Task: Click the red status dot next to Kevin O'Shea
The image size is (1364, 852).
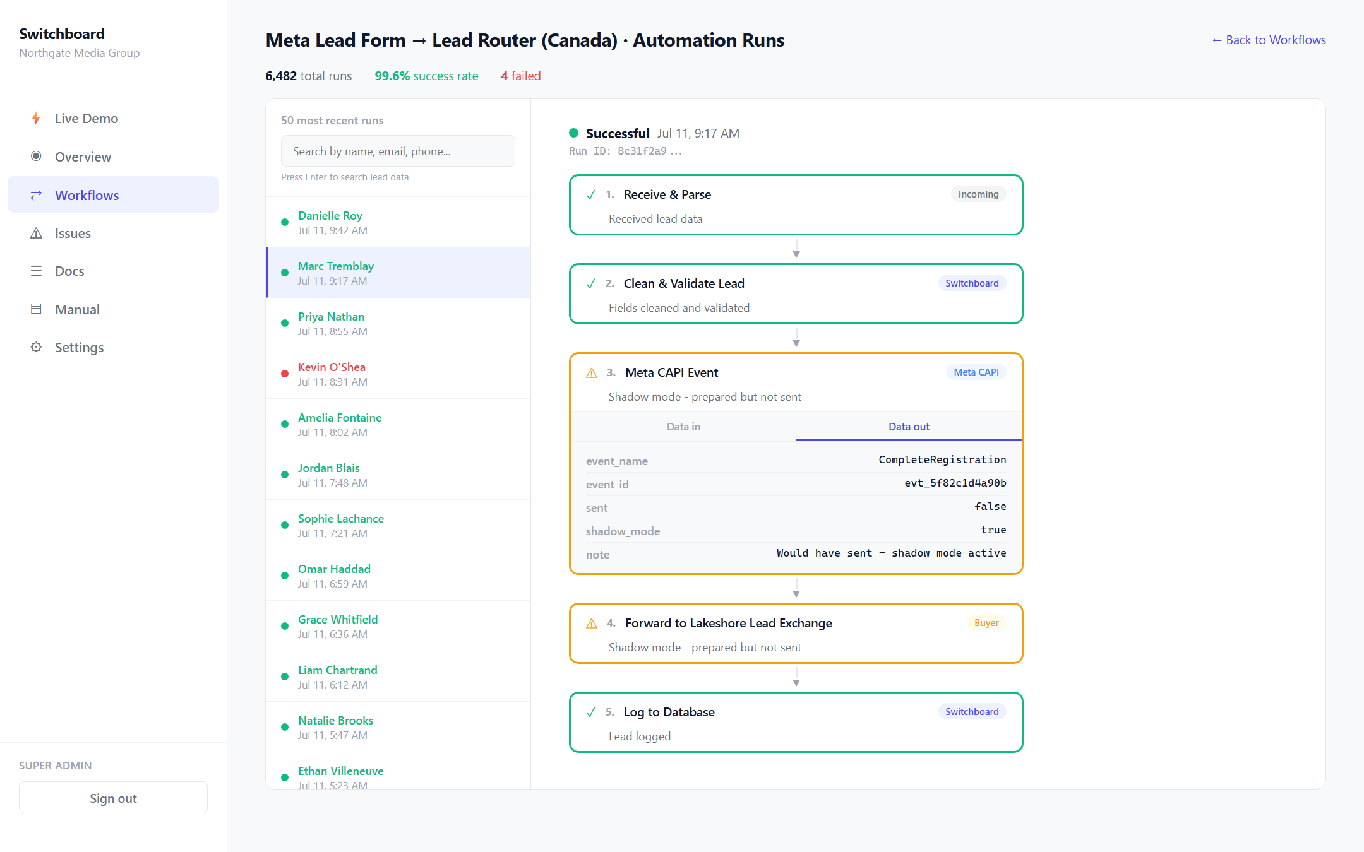Action: [x=285, y=374]
